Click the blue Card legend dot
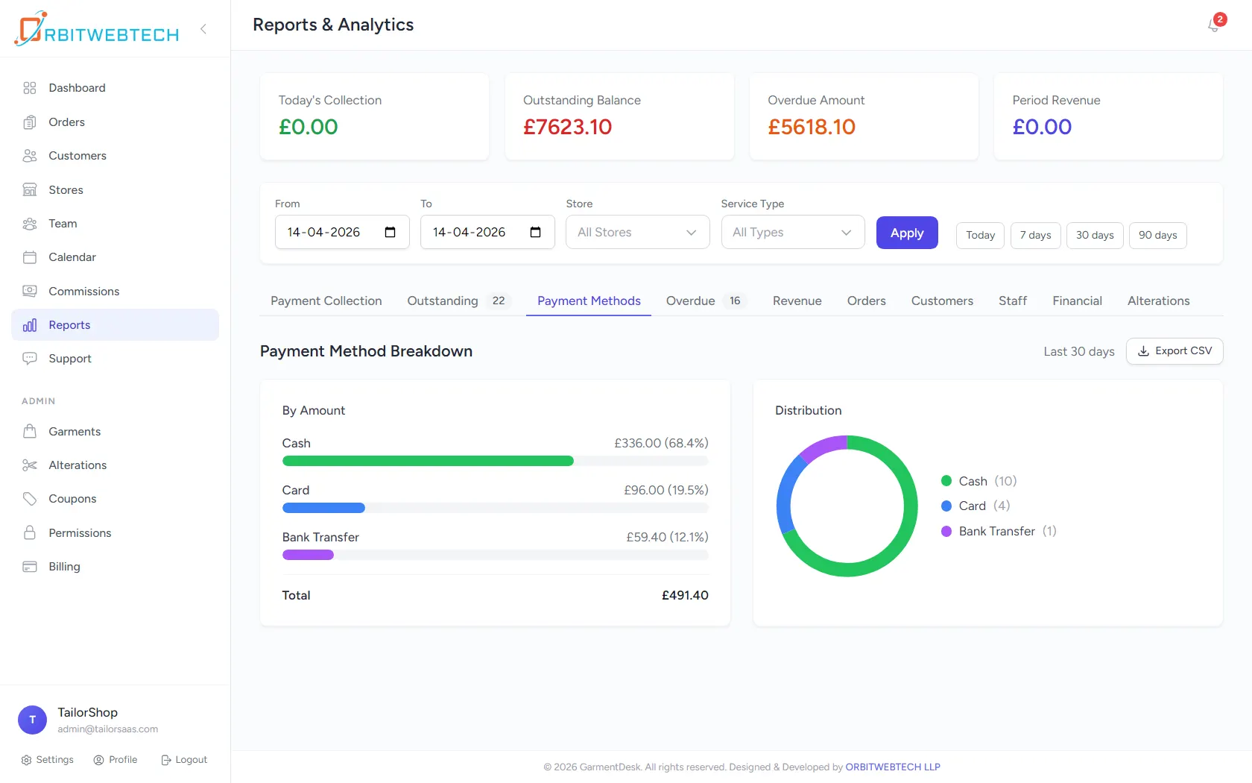 click(946, 506)
